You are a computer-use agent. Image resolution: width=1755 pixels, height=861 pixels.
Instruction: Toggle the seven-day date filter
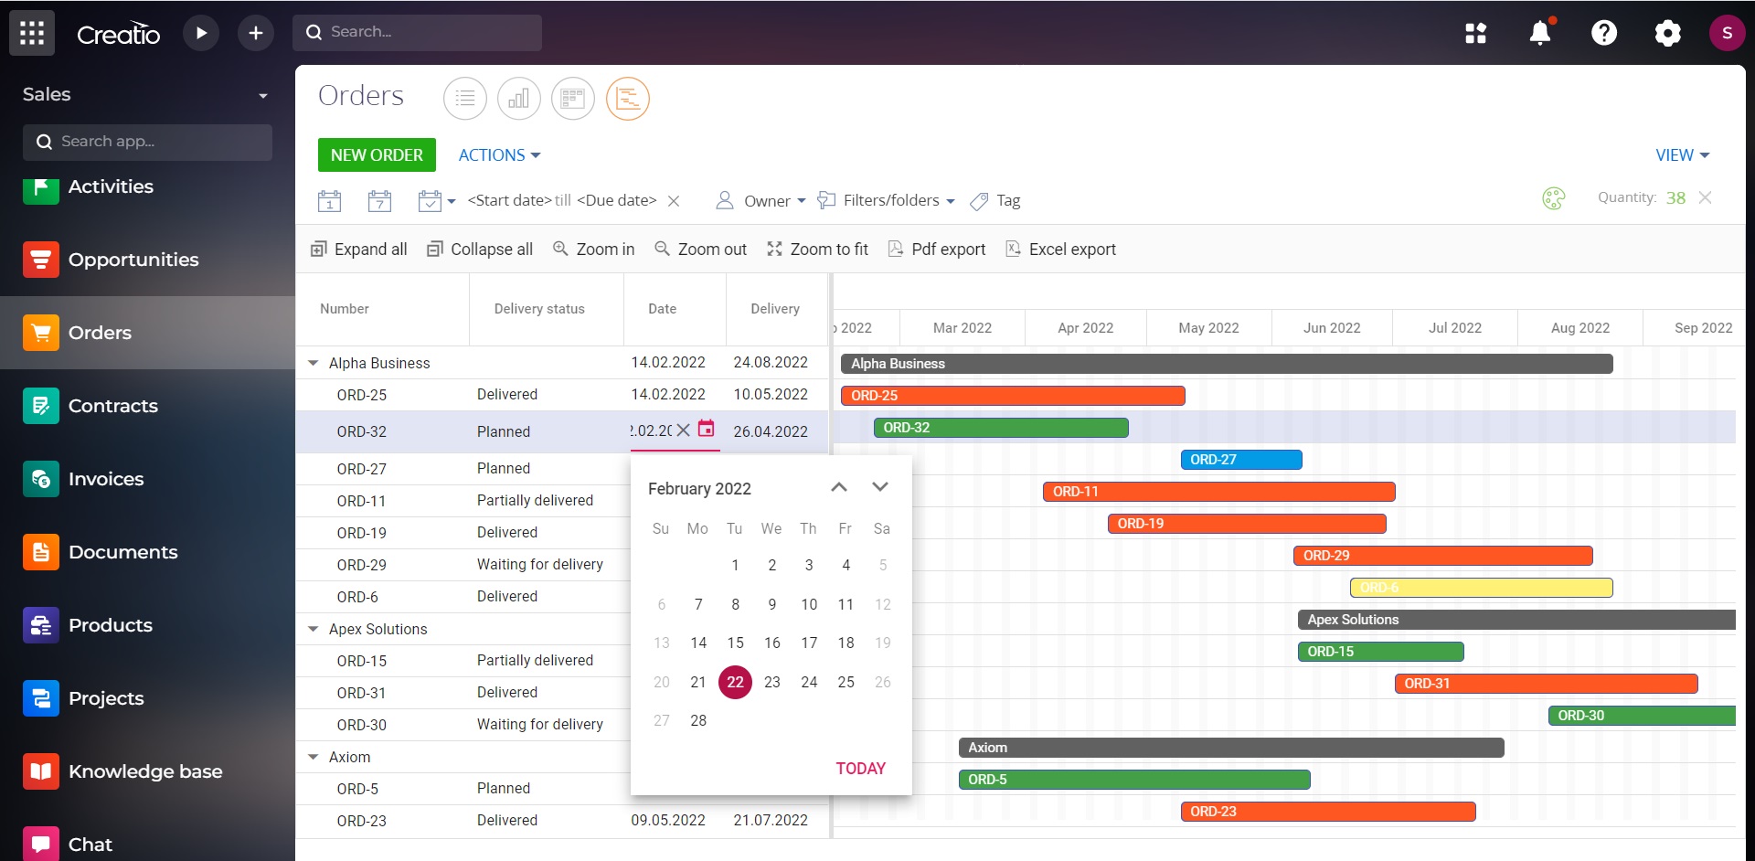(380, 200)
